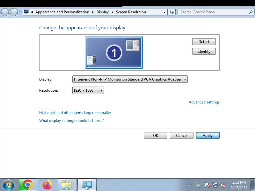Launch Google Chrome from taskbar
The height and width of the screenshot is (191, 255).
[28, 185]
